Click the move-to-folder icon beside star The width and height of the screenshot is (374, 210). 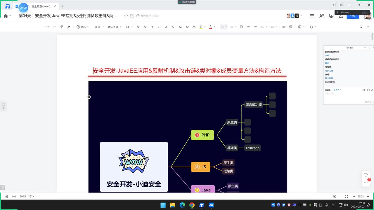pos(132,16)
